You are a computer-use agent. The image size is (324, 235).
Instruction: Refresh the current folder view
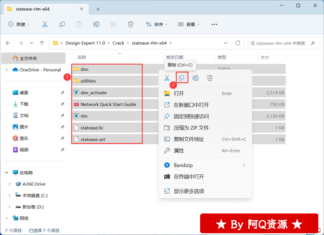tap(238, 43)
